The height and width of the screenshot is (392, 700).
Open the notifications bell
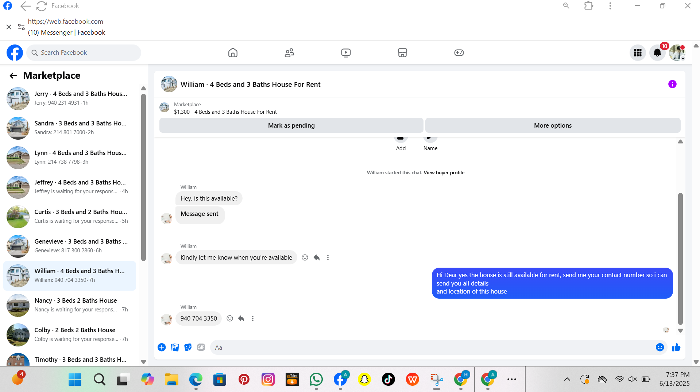(x=657, y=53)
